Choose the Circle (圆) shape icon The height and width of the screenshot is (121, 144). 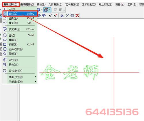pyautogui.click(x=5, y=35)
